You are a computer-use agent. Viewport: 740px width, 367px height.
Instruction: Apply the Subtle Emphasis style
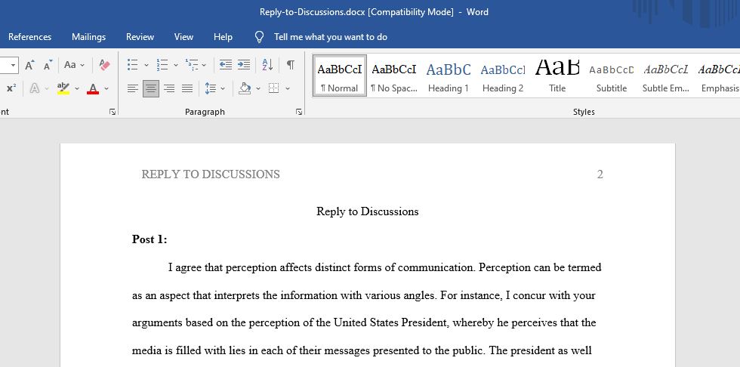[666, 76]
